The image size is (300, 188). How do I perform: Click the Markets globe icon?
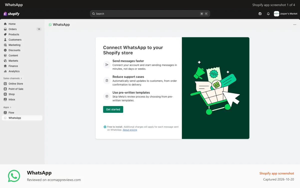5,61
